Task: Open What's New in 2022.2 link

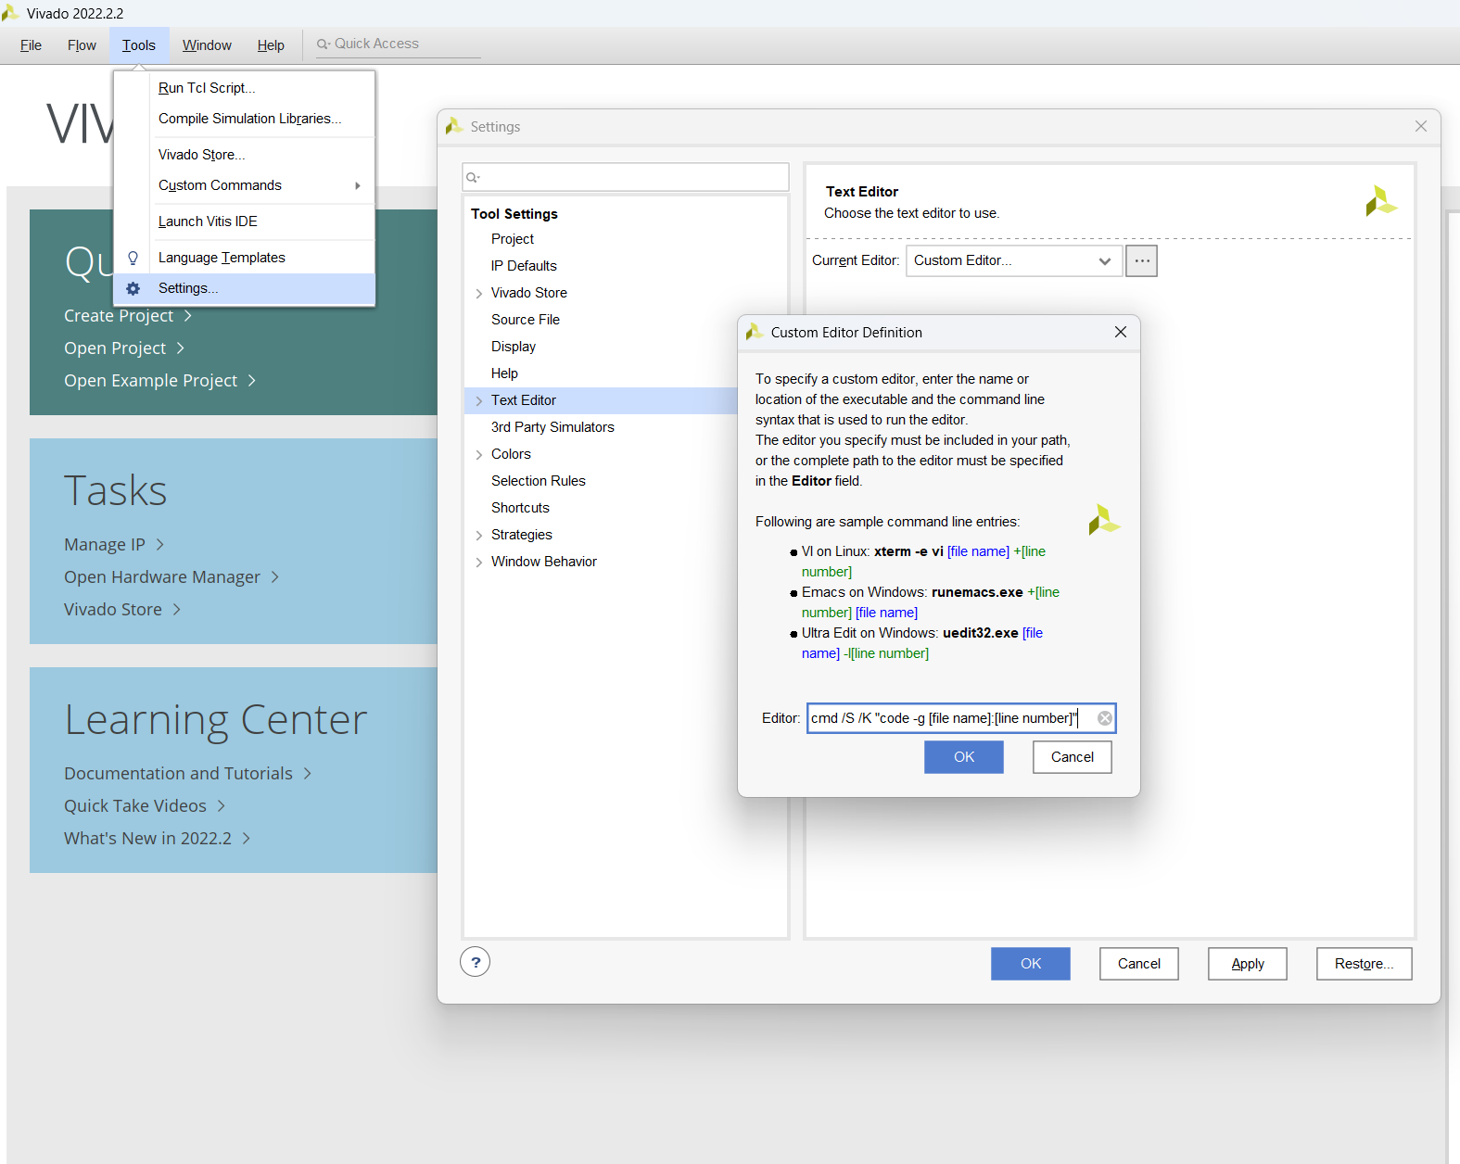Action: coord(157,839)
